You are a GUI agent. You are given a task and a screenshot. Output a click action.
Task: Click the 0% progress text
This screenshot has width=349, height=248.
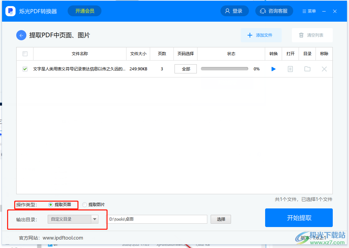tap(257, 69)
